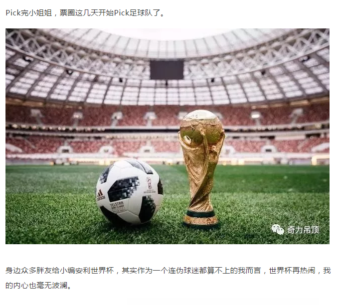Select the golden globe atop the trophy

[201, 126]
